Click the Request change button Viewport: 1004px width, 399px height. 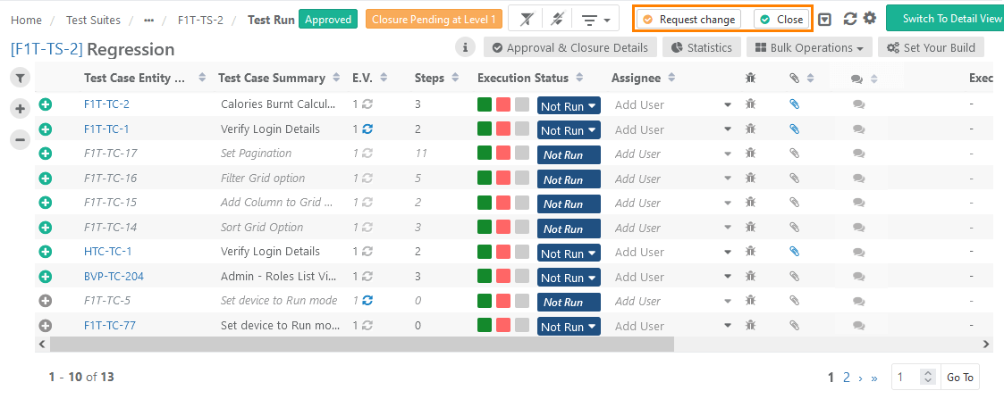(689, 19)
